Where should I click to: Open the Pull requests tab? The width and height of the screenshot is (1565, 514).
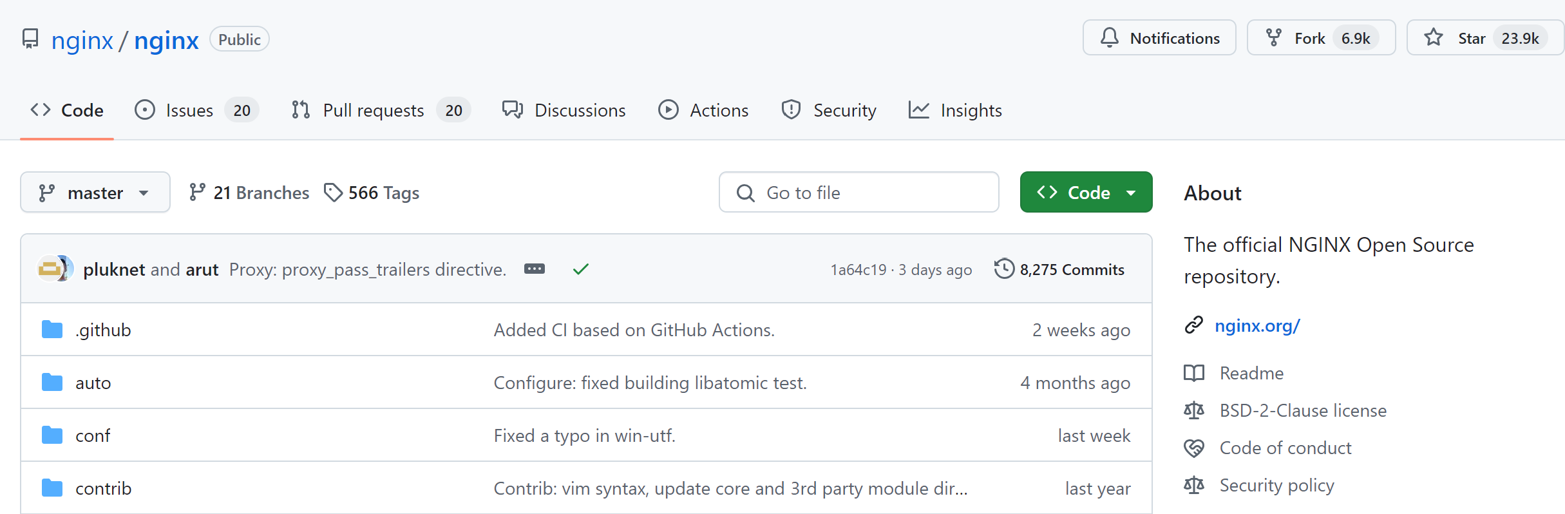coord(373,110)
